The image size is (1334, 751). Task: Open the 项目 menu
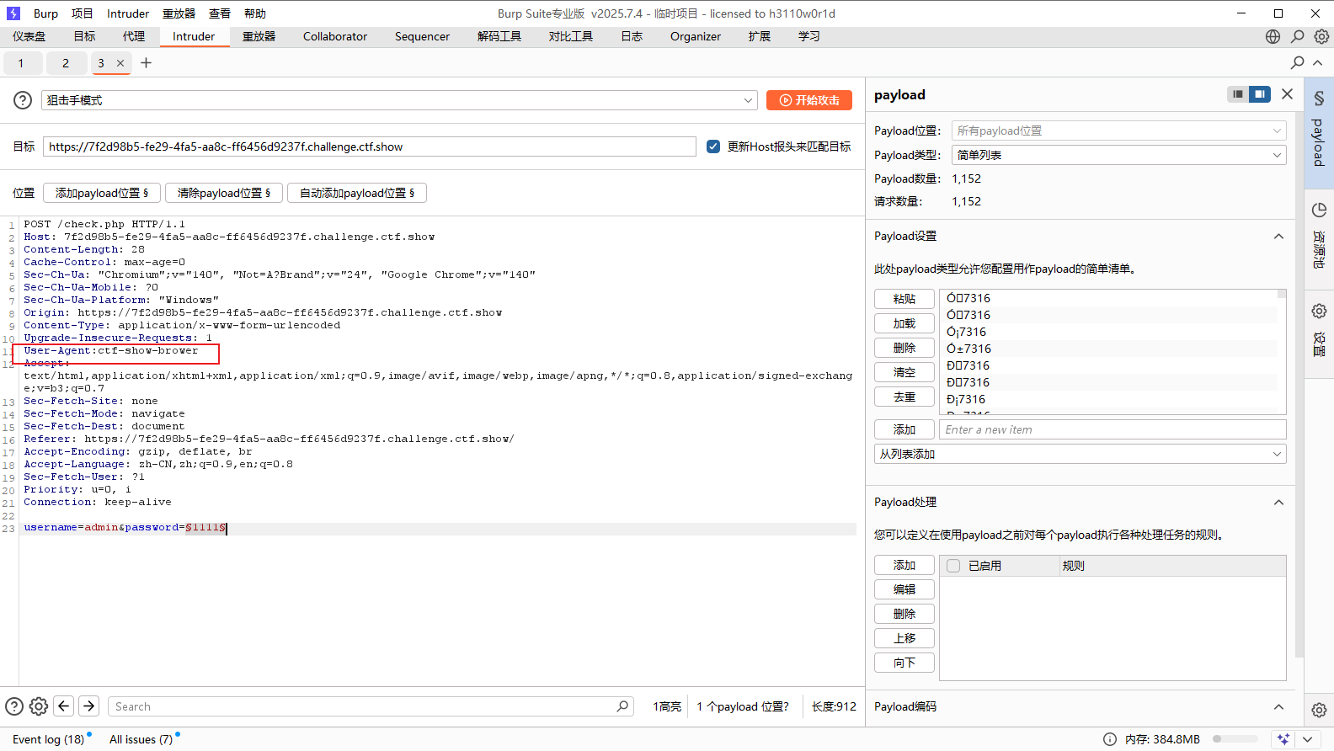tap(83, 13)
